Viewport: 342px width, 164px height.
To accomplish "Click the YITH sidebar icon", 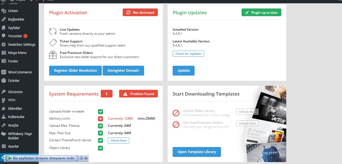I will point(4,100).
